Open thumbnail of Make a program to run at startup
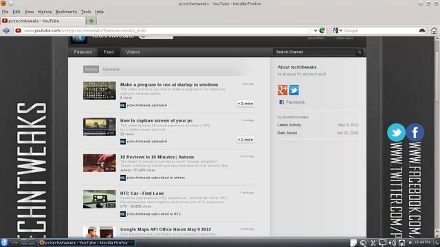 (99, 91)
